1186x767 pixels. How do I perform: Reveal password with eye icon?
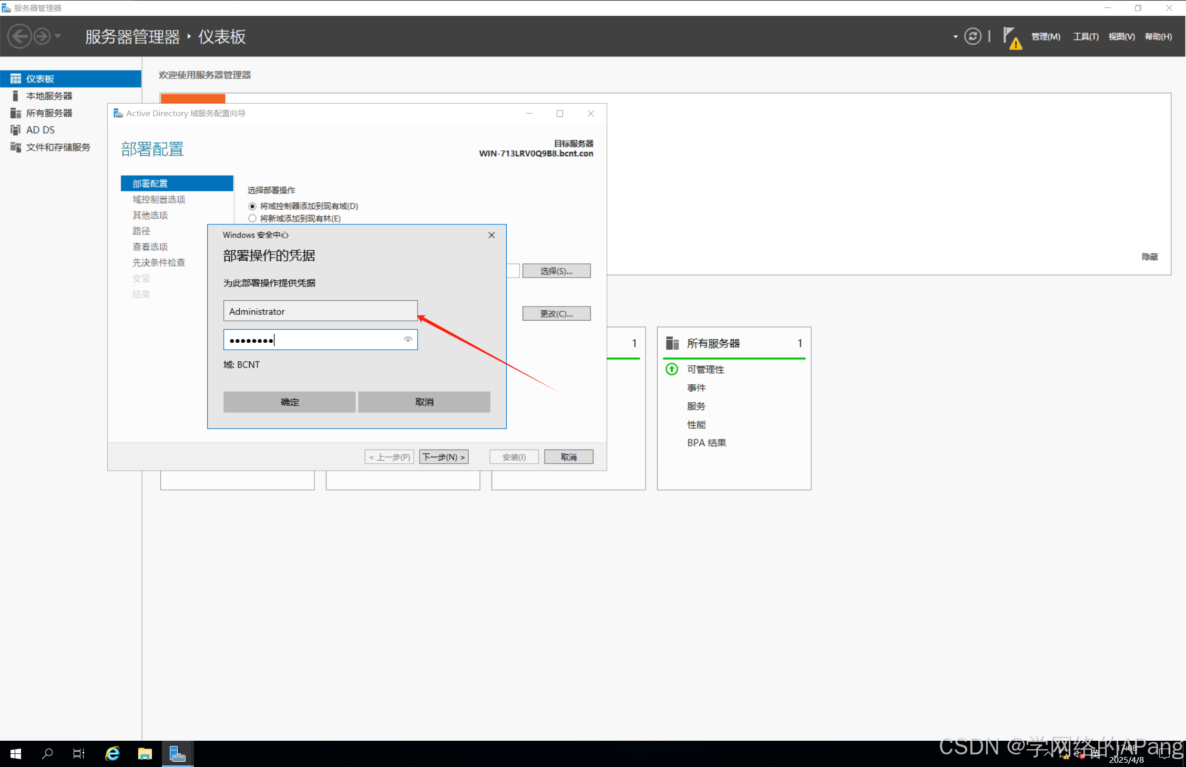pos(407,340)
